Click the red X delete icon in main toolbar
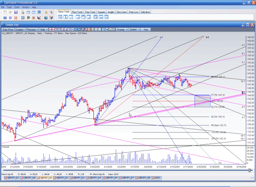 pyautogui.click(x=16, y=18)
